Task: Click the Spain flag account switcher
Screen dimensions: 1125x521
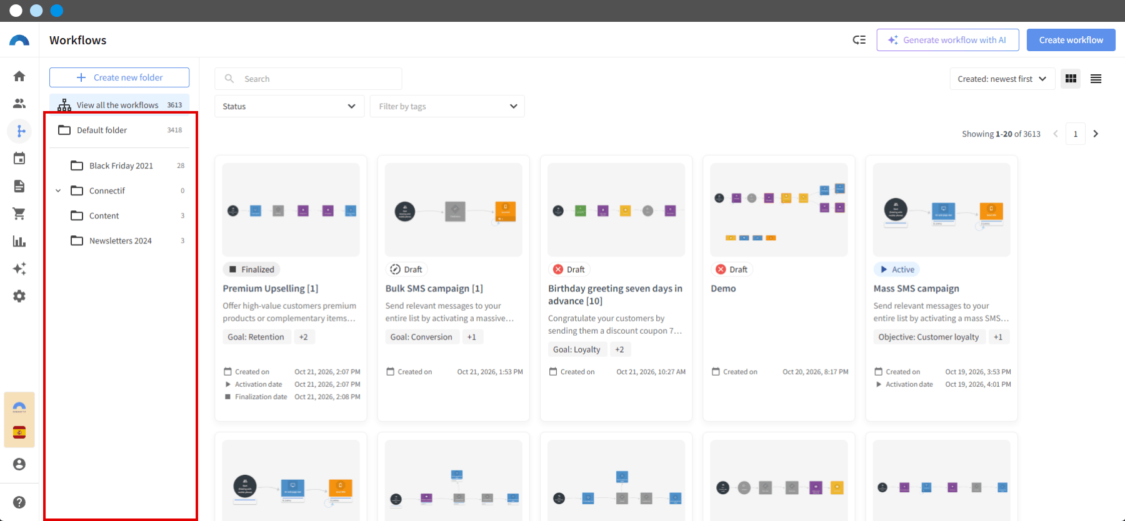Action: tap(19, 432)
